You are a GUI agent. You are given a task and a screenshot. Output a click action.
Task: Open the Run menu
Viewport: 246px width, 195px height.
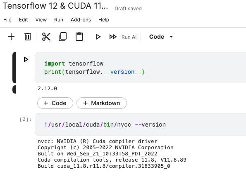click(59, 20)
